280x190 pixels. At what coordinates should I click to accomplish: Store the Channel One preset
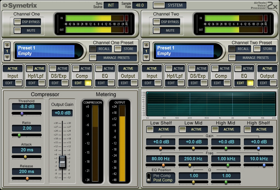tap(126, 49)
